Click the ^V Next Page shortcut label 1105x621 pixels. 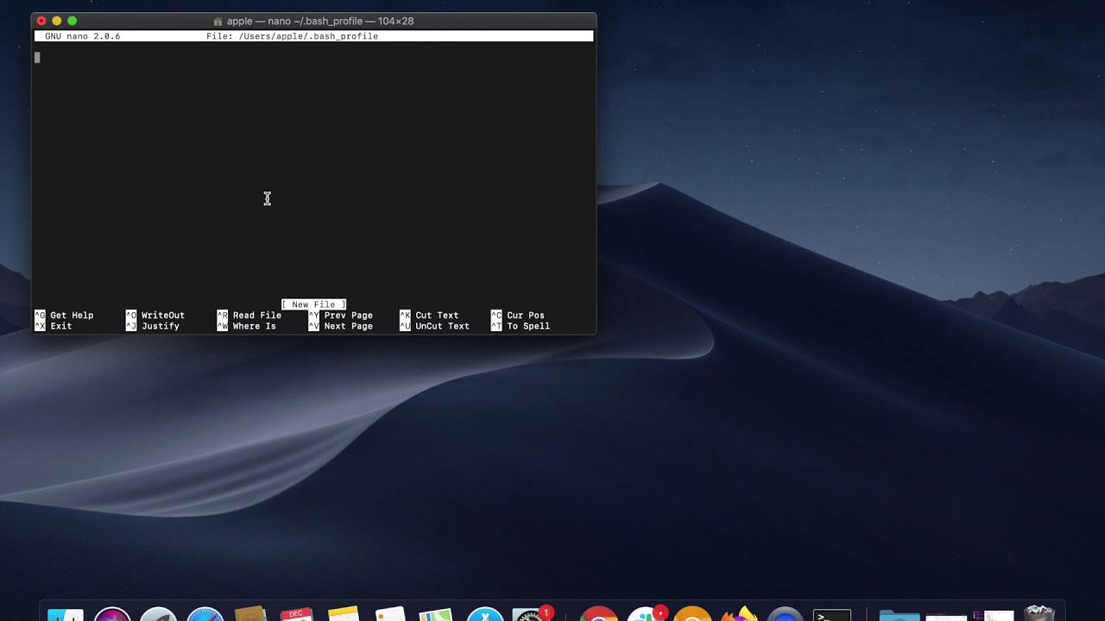click(x=341, y=326)
